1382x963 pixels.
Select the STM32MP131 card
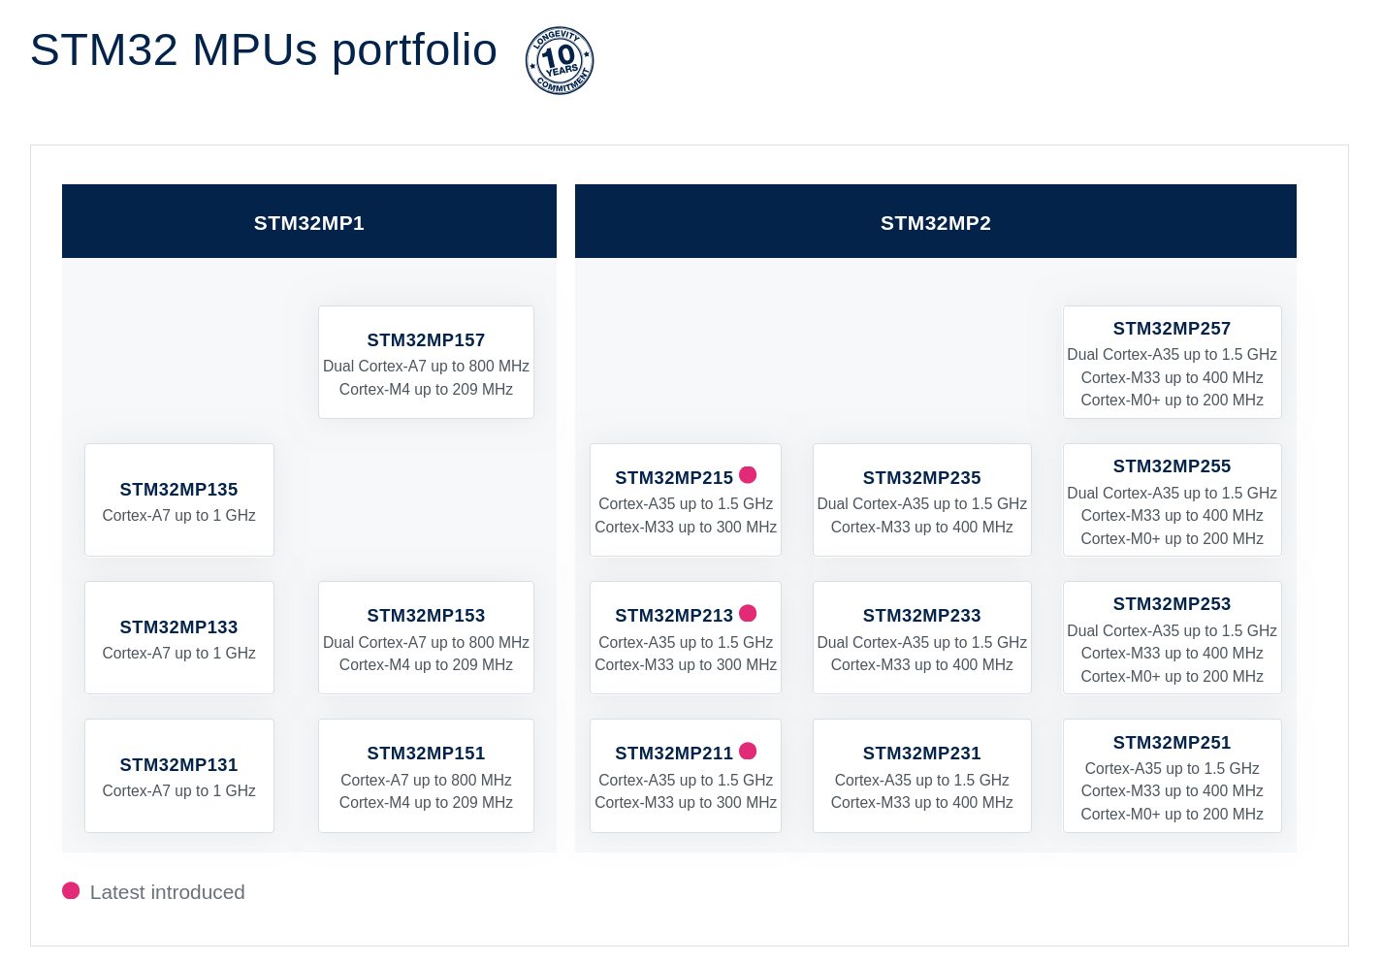coord(179,776)
